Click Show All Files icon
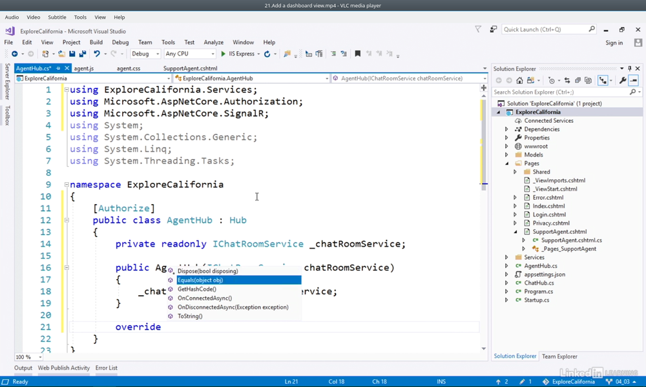The image size is (646, 387). tap(588, 81)
